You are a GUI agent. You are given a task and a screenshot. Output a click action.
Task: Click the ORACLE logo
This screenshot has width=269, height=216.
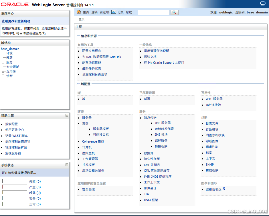point(14,4)
